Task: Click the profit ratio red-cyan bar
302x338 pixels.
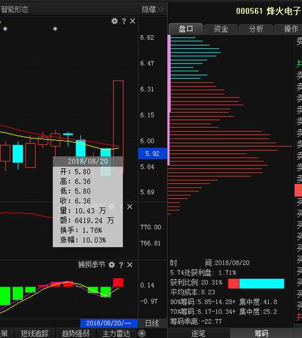Action: tap(256, 284)
